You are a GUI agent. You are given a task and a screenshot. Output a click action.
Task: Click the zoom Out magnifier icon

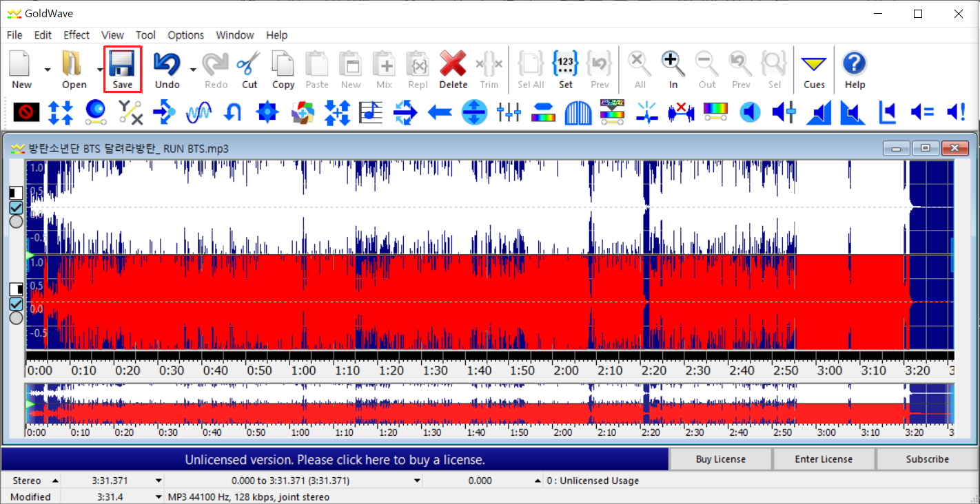coord(707,69)
